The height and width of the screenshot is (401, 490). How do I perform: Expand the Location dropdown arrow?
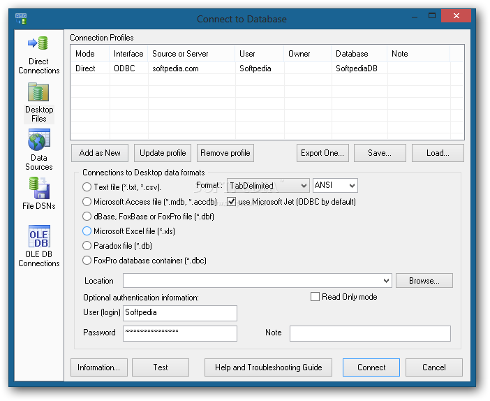click(386, 281)
